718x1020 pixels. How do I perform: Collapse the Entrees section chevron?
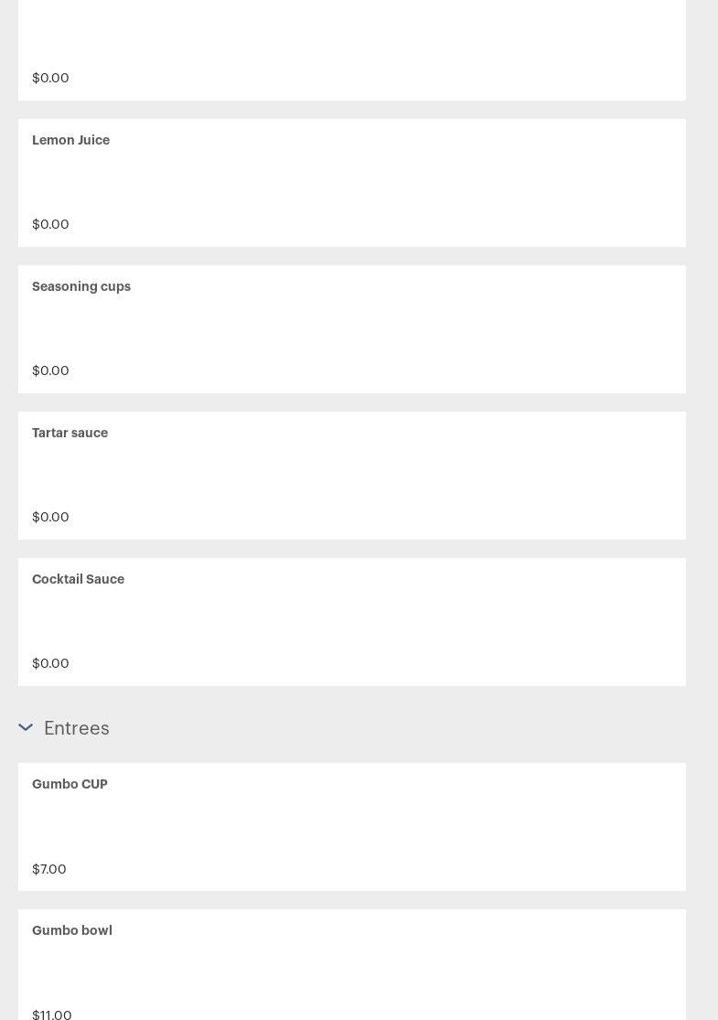point(26,728)
